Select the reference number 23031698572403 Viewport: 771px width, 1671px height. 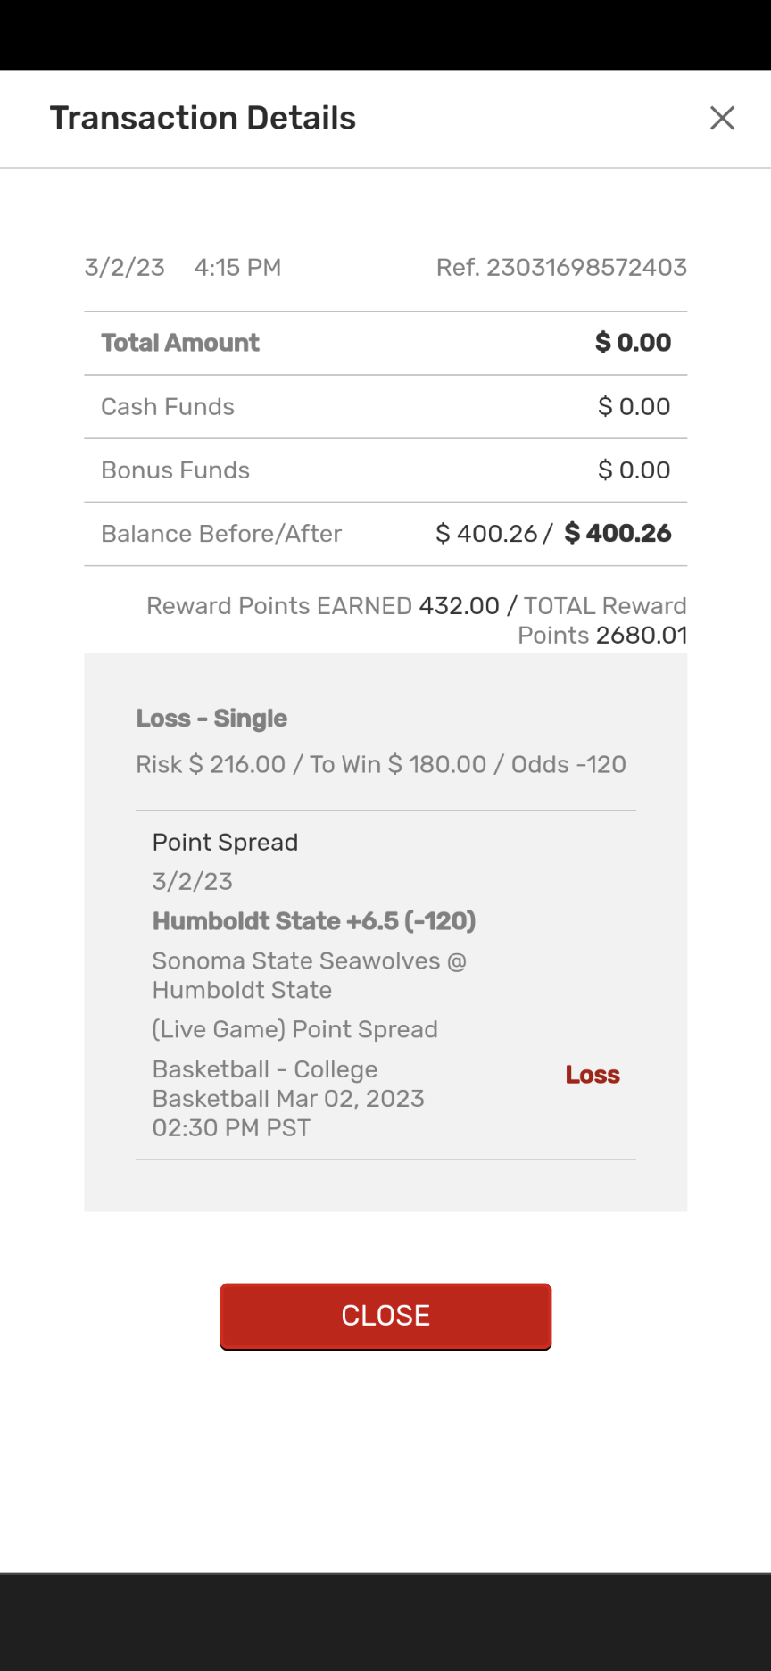tap(561, 267)
